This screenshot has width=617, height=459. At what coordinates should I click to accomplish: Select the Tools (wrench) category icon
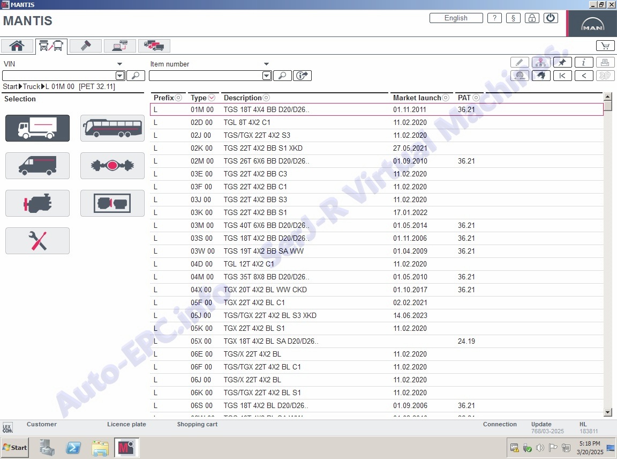(37, 240)
